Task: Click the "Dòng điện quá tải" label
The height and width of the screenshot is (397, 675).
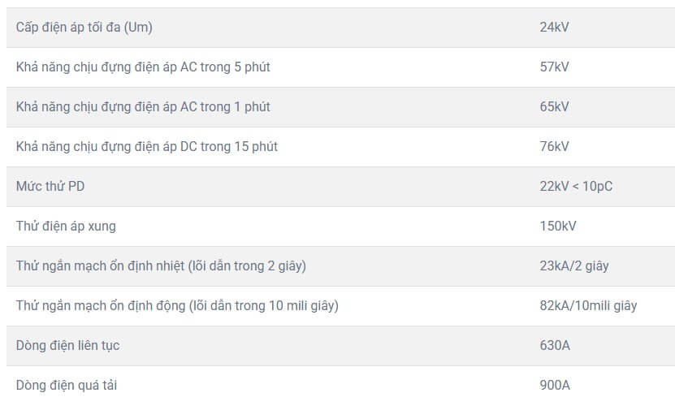Action: pyautogui.click(x=67, y=385)
